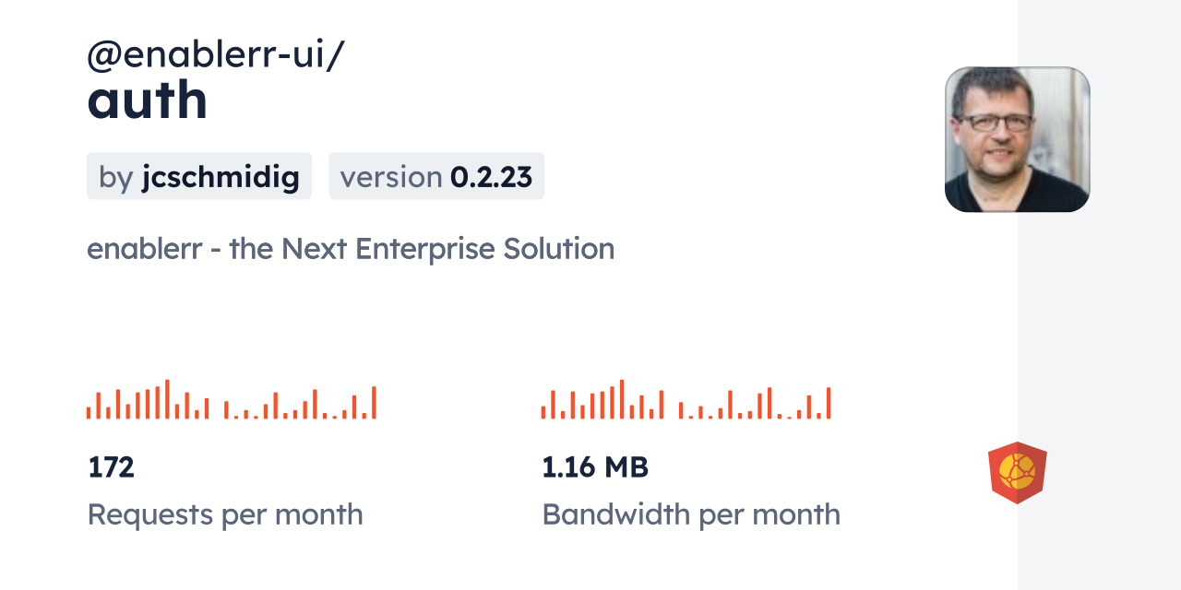Click the word "jcschmidig" in author badge

coord(221,176)
